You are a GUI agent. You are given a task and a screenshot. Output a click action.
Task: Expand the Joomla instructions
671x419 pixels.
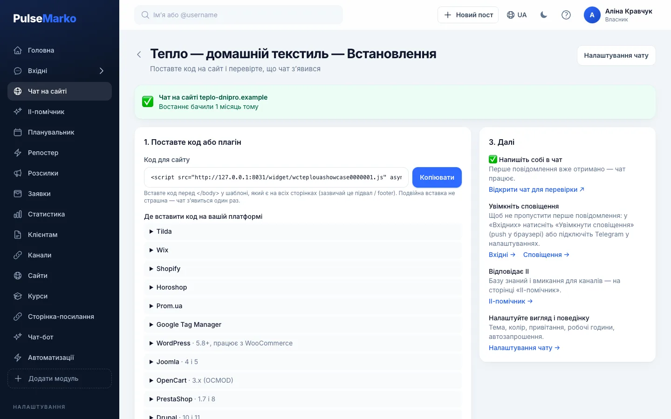point(303,362)
